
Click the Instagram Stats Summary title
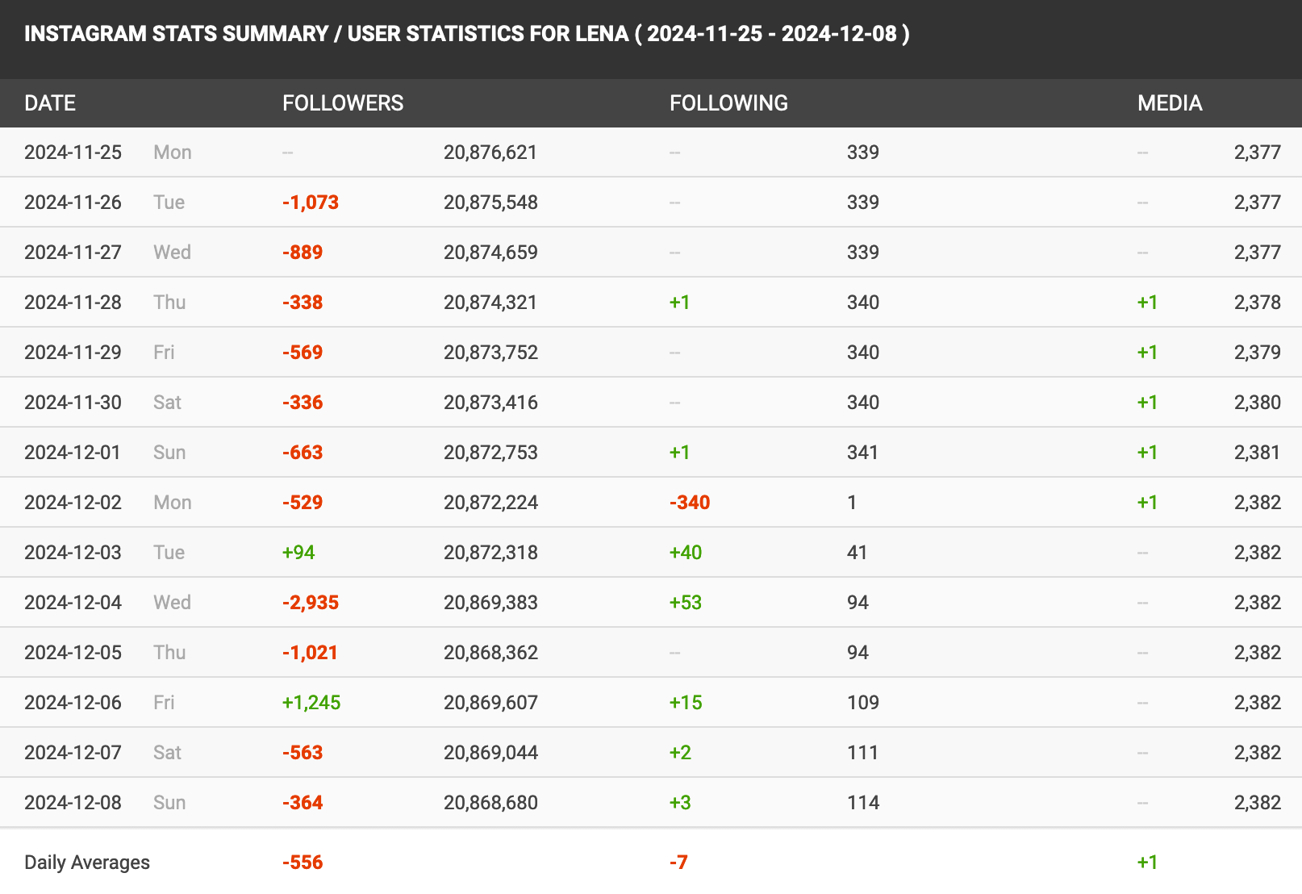467,34
